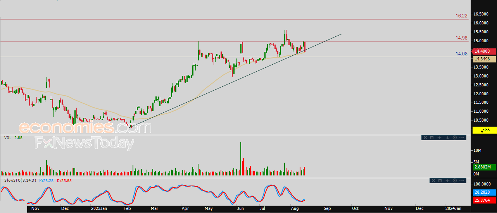Screen dimensions: 497x213
Task: Open more options for VOL panel
Action: click(x=462, y=137)
